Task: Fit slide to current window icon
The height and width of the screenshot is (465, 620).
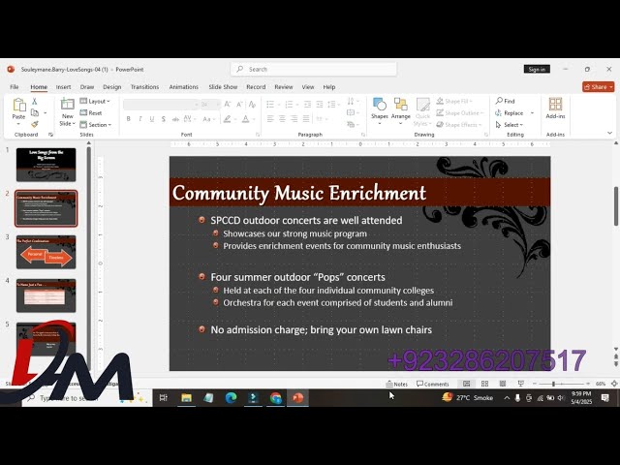Action: pyautogui.click(x=614, y=384)
